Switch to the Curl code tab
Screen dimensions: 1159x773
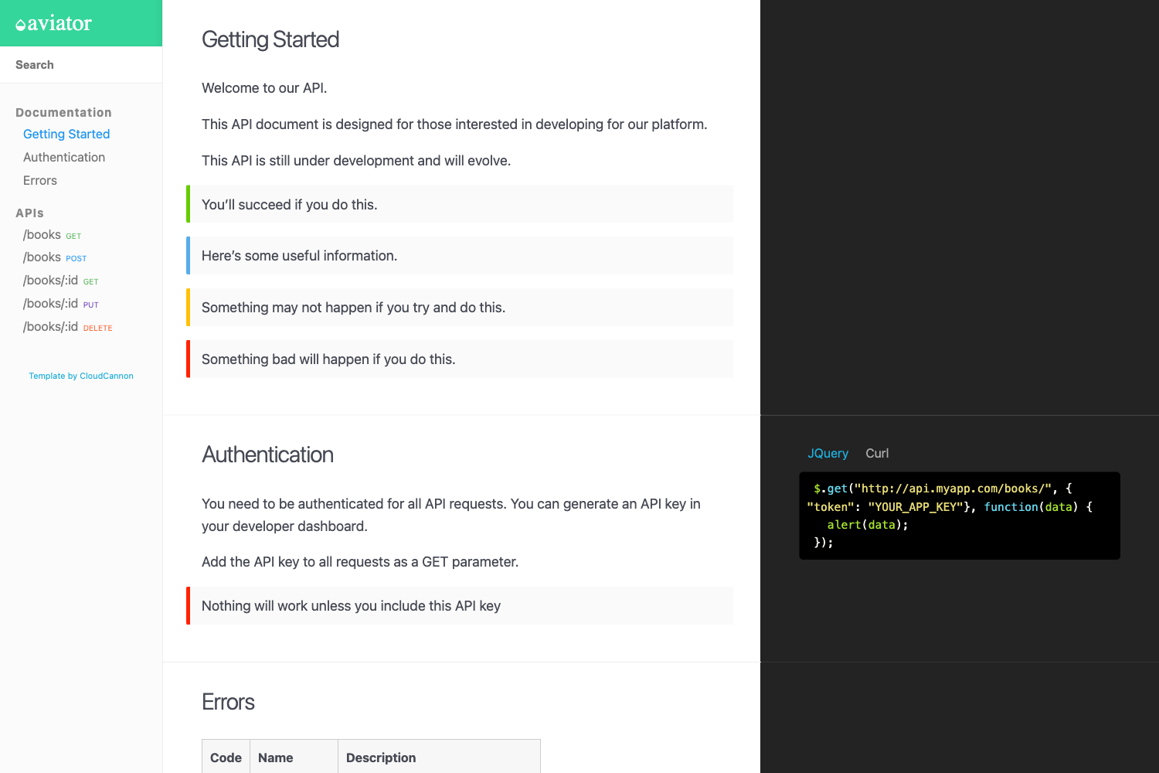tap(877, 453)
